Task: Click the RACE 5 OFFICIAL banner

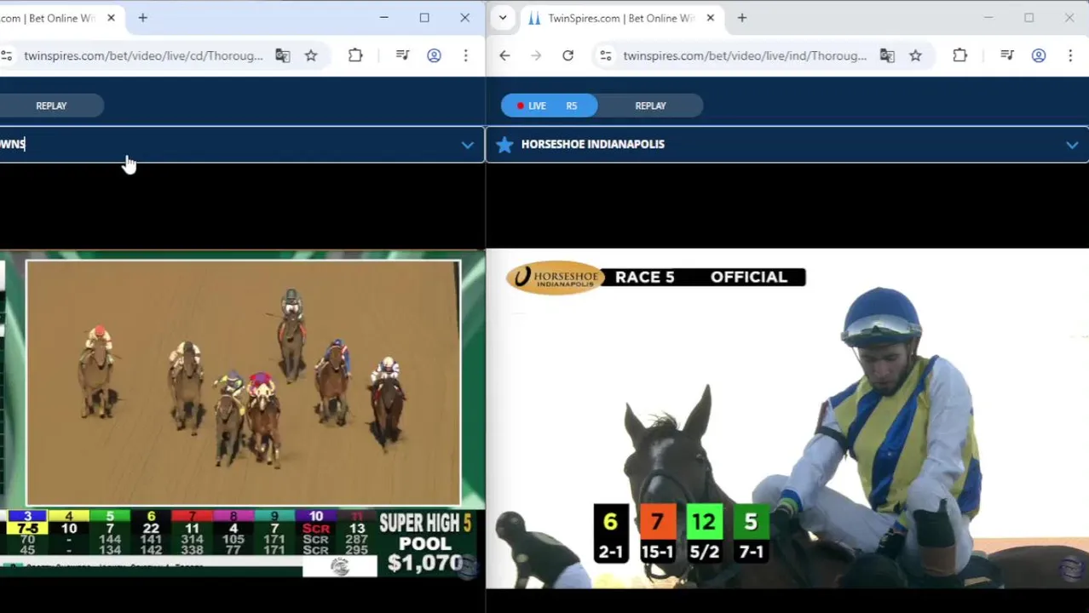Action: [x=704, y=277]
